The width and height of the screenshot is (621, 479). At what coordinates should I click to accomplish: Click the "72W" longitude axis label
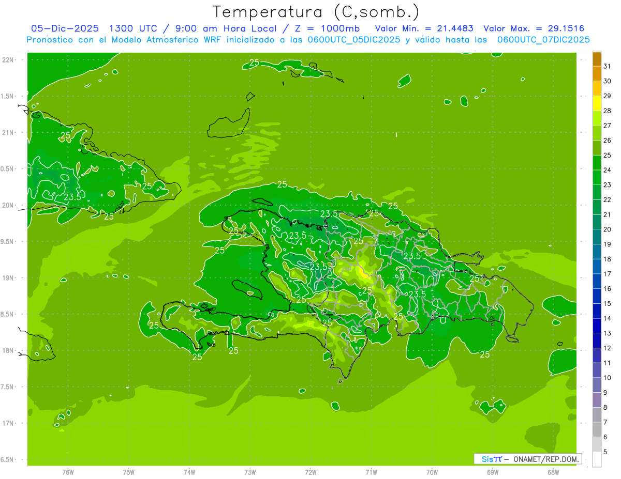(x=310, y=472)
